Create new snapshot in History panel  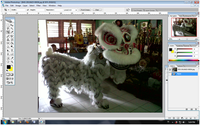(x=191, y=109)
